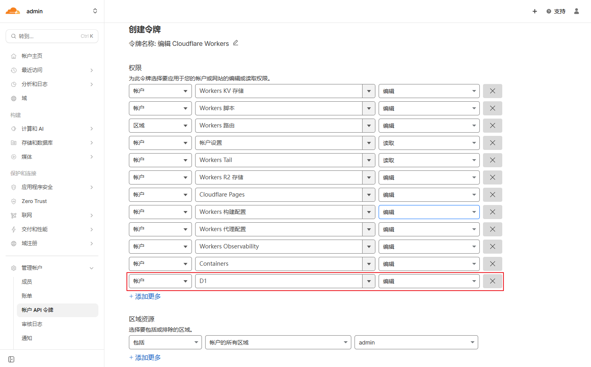The width and height of the screenshot is (591, 367).
Task: Click the plus icon in top bar
Action: (x=535, y=11)
